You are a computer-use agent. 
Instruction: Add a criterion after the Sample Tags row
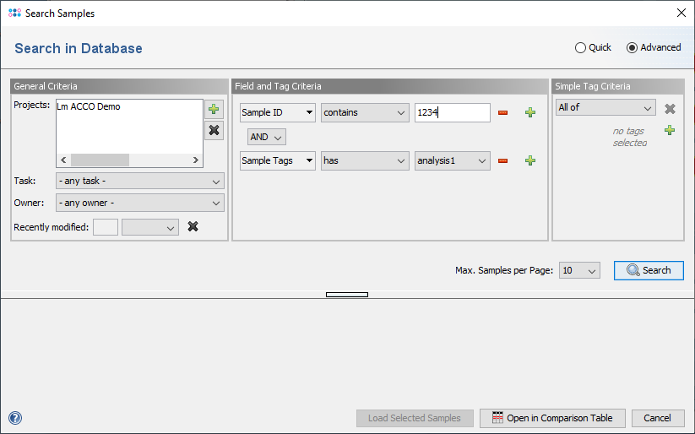coord(530,160)
